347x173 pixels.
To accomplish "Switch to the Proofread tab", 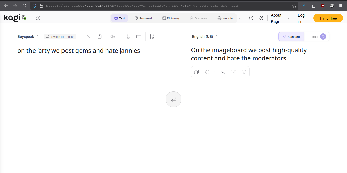I will pyautogui.click(x=143, y=18).
